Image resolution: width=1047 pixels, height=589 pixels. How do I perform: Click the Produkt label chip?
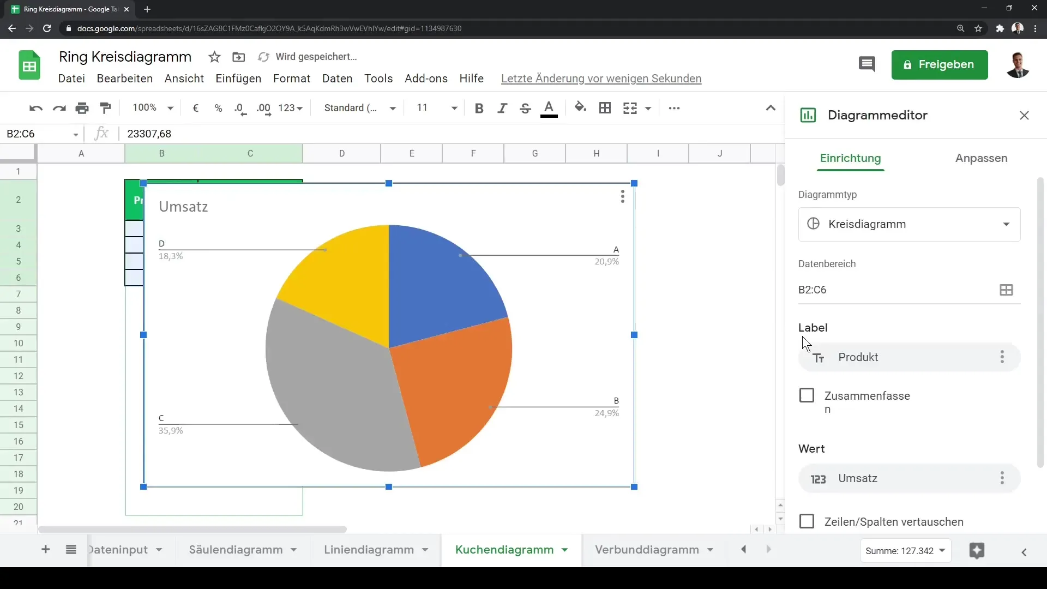pyautogui.click(x=909, y=357)
